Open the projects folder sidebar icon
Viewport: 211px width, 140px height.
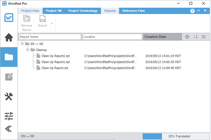coord(9,57)
